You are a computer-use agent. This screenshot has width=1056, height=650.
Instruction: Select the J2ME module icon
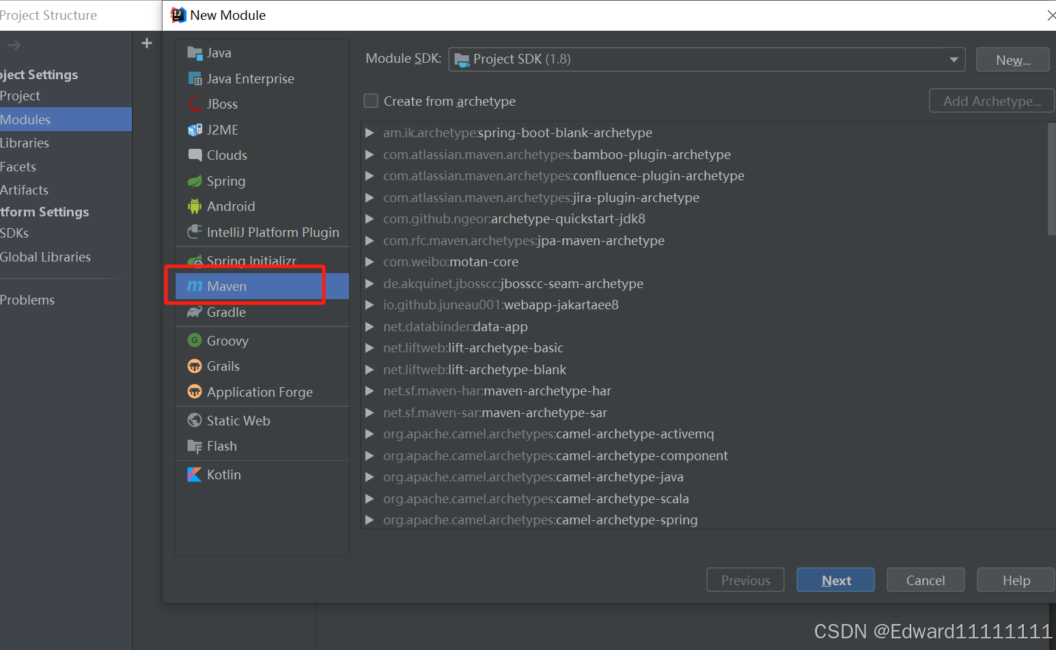(195, 130)
